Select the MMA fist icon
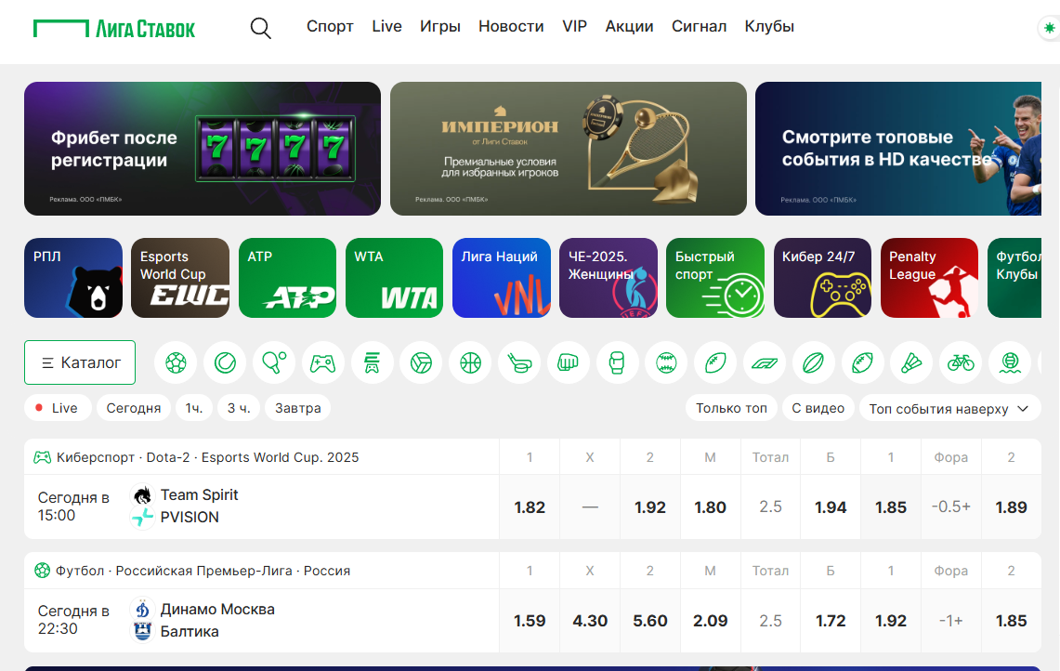 click(x=568, y=363)
